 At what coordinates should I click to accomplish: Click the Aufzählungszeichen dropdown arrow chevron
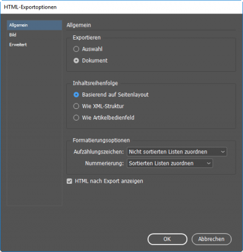coord(223,152)
